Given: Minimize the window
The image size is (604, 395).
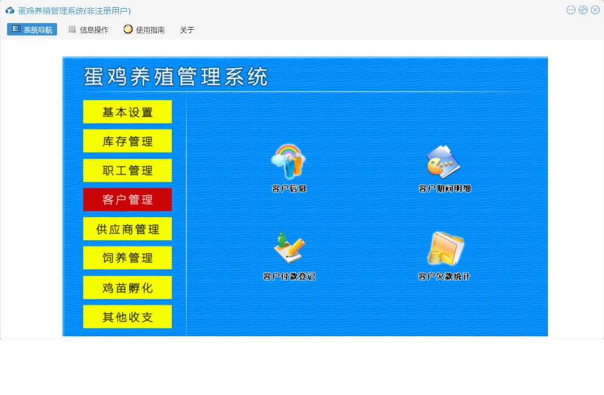Looking at the screenshot, I should pos(571,10).
